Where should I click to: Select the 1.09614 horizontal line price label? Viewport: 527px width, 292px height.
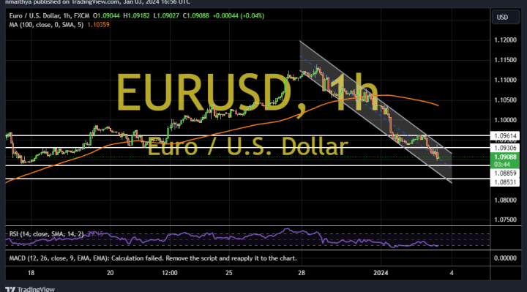[505, 135]
